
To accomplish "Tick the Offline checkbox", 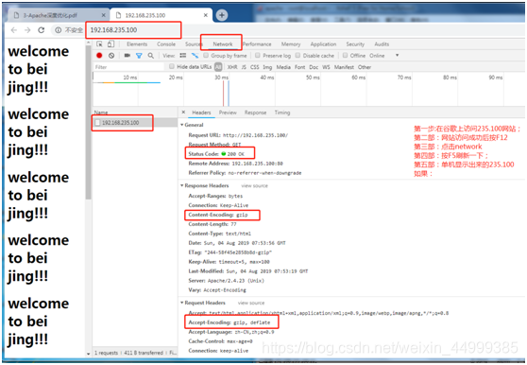I will (345, 55).
